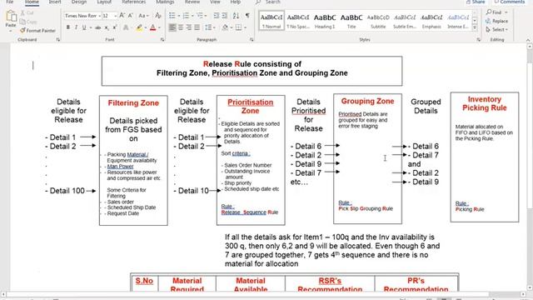Switch to the Review tab
This screenshot has width=533, height=300.
point(192,2)
